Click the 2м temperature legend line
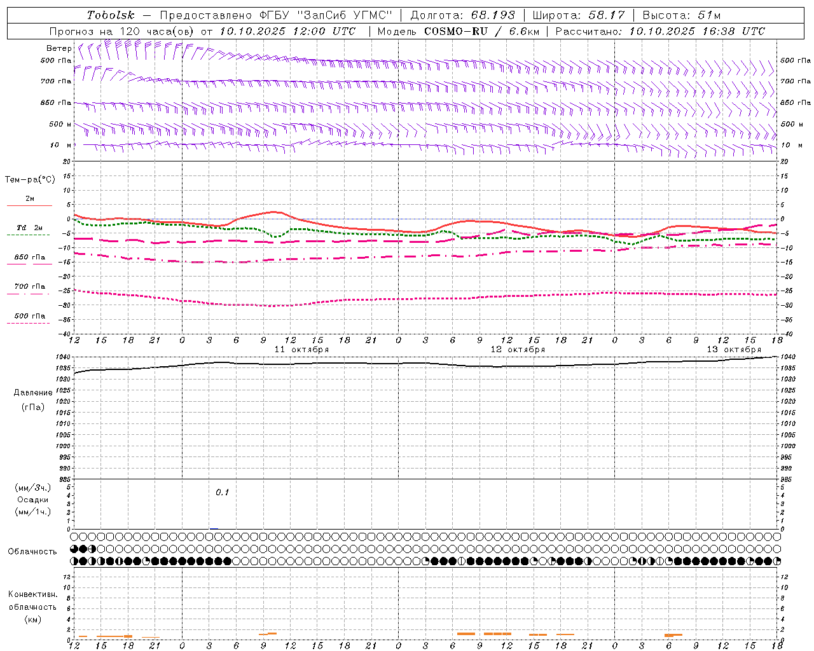This screenshot has height=651, width=814. tap(29, 205)
